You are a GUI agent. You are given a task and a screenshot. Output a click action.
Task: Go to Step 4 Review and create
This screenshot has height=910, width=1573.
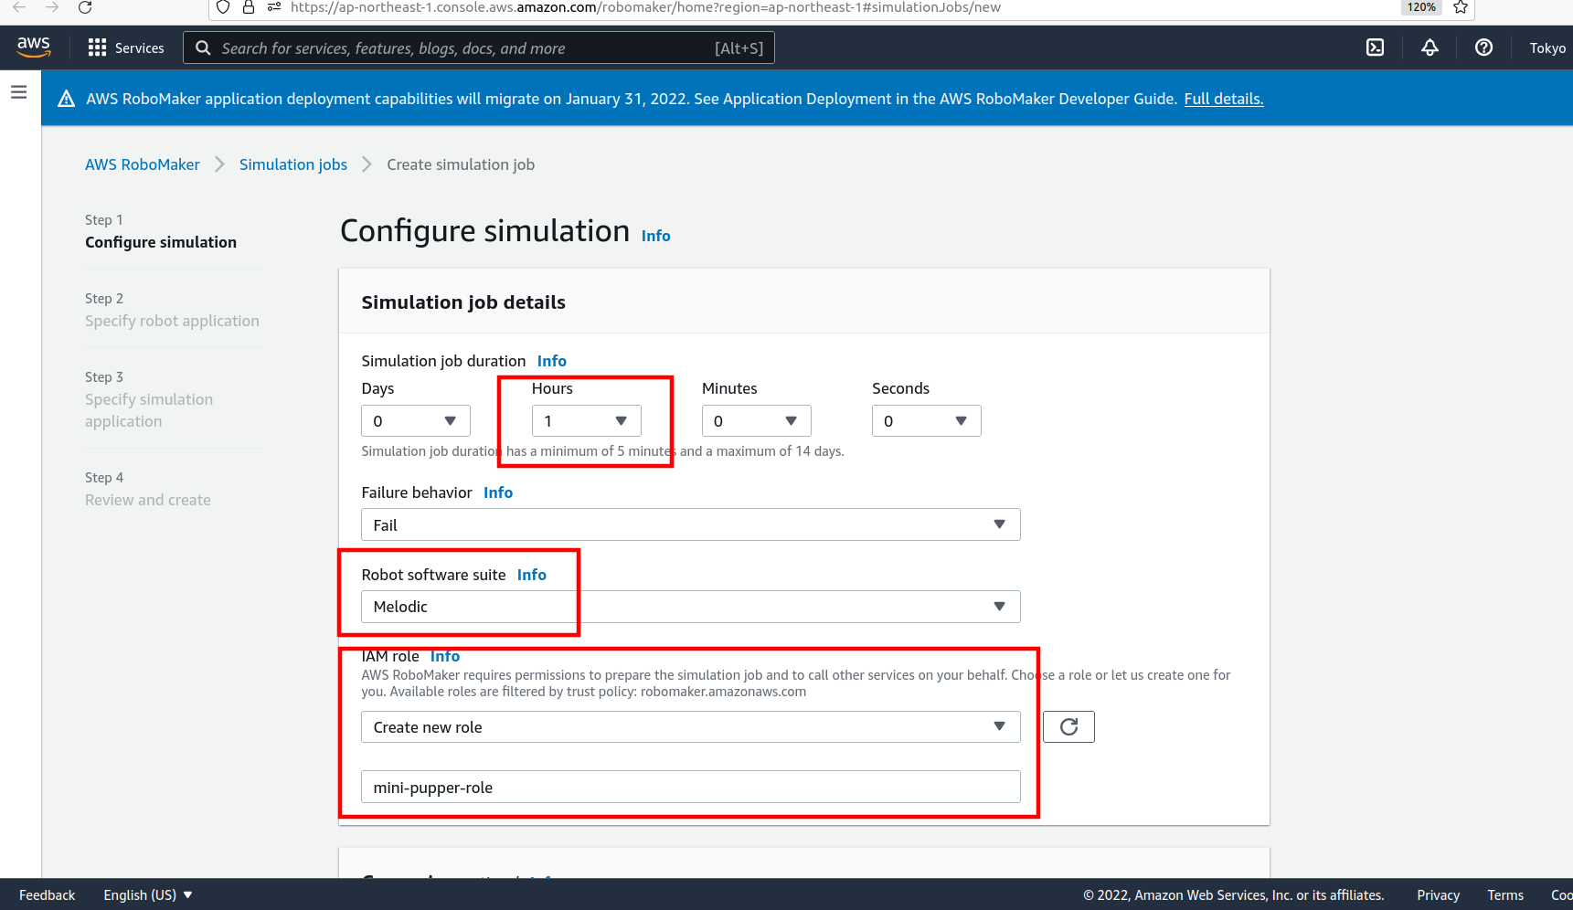[148, 500]
